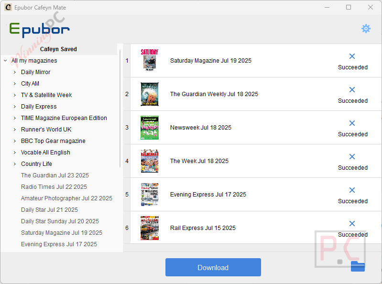Click 'The Week Jul 18 2025' title text
382x284 pixels.
coord(199,161)
